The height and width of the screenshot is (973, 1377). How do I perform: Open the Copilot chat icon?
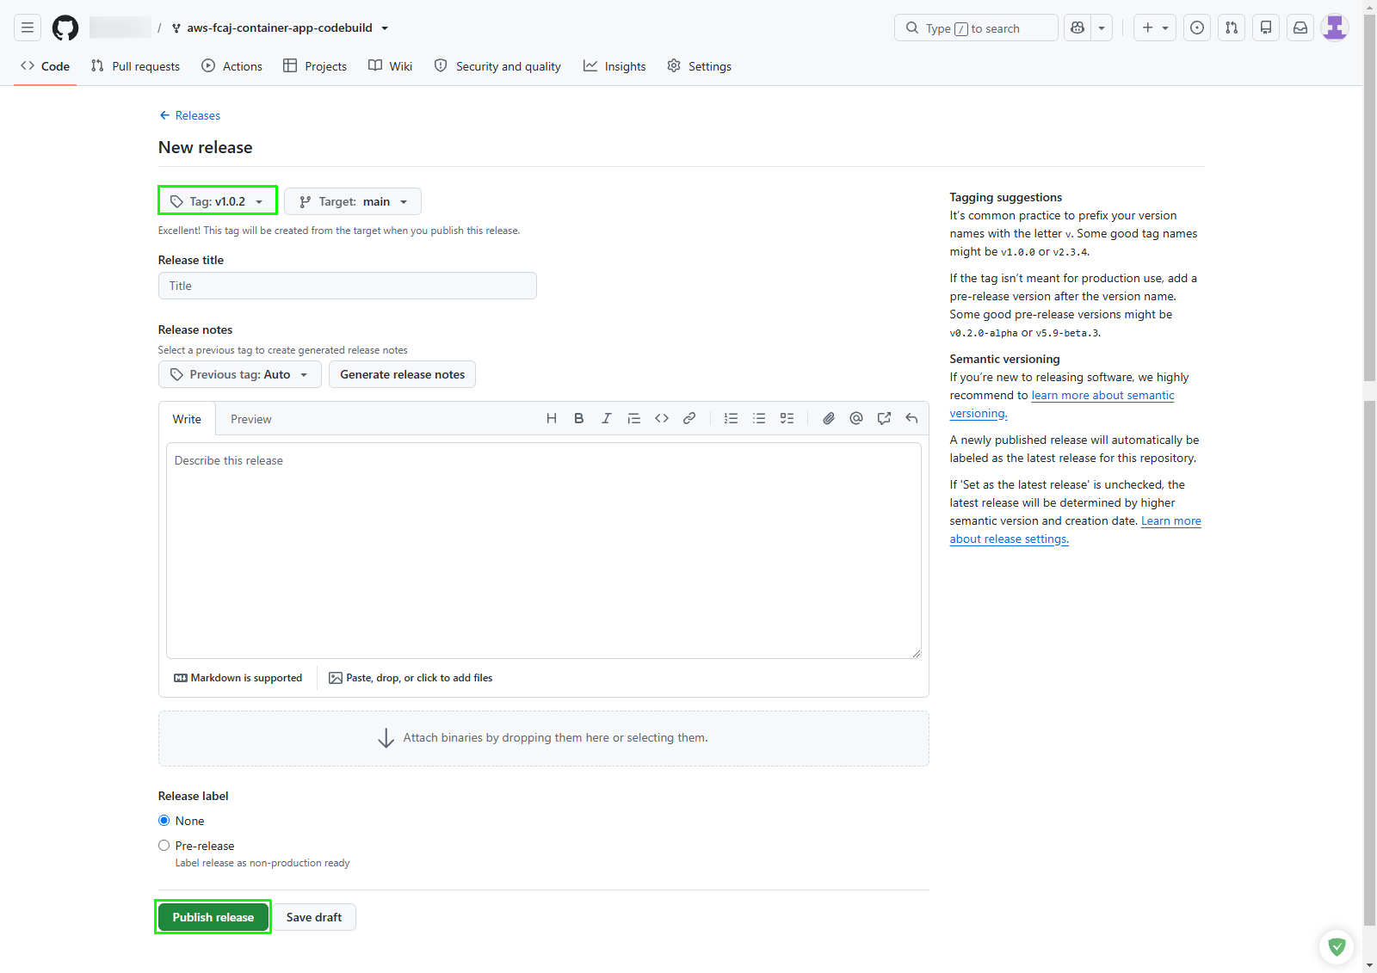[x=1078, y=28]
